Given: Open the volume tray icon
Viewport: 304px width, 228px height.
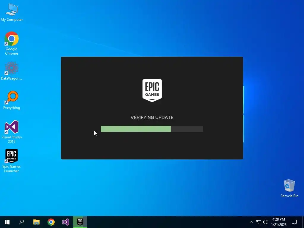Looking at the screenshot, I should 265,222.
